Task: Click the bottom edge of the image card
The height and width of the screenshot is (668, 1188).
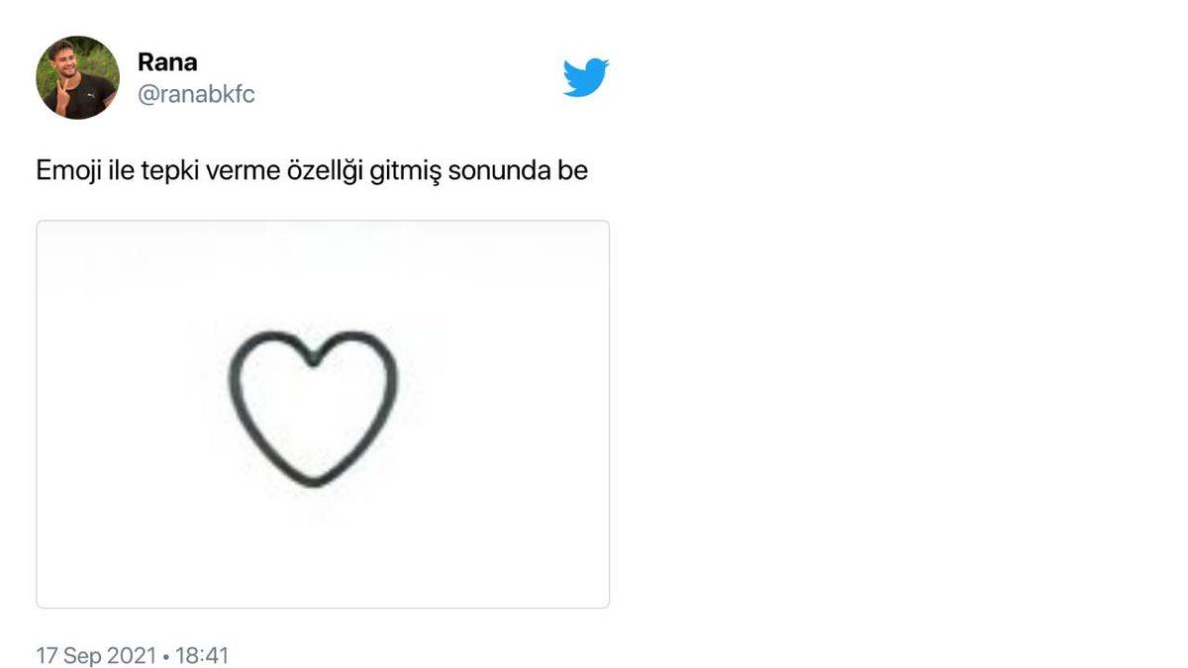Action: (323, 601)
